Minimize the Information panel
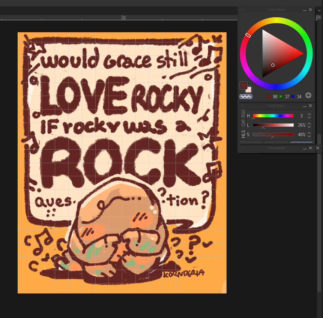The width and height of the screenshot is (323, 318). pyautogui.click(x=305, y=148)
